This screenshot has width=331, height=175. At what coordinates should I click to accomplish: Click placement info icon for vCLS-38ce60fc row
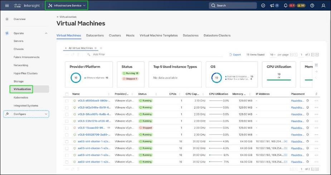pos(308,114)
